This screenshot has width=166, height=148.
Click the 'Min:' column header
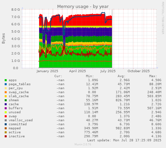pos(90,76)
